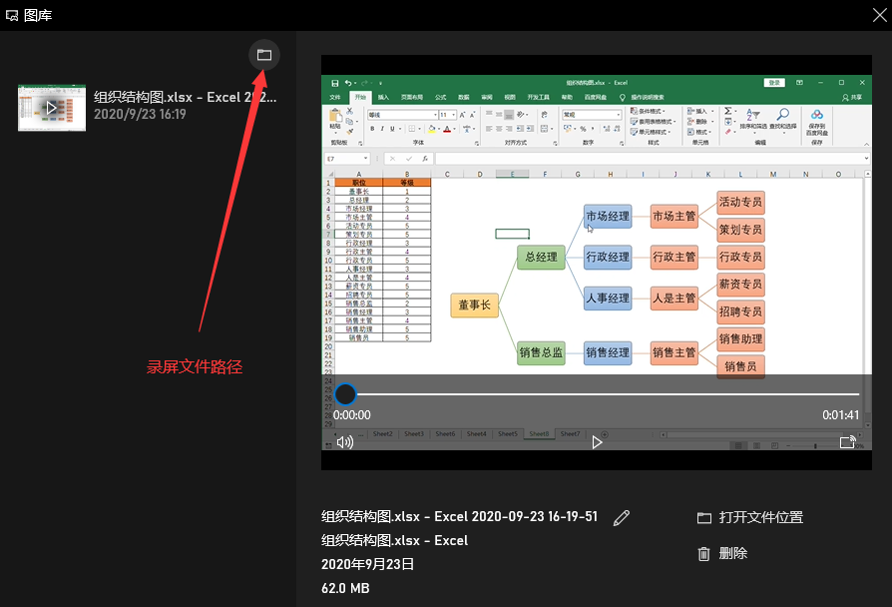Click the '0:00:00' elapsed time label

[x=352, y=415]
